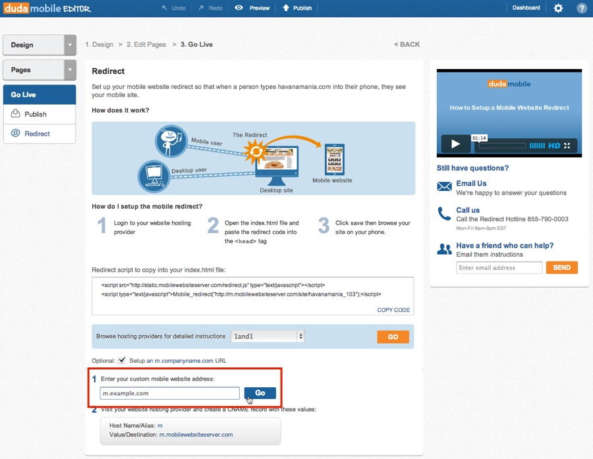Click the Email Us link
This screenshot has width=593, height=459.
point(471,183)
